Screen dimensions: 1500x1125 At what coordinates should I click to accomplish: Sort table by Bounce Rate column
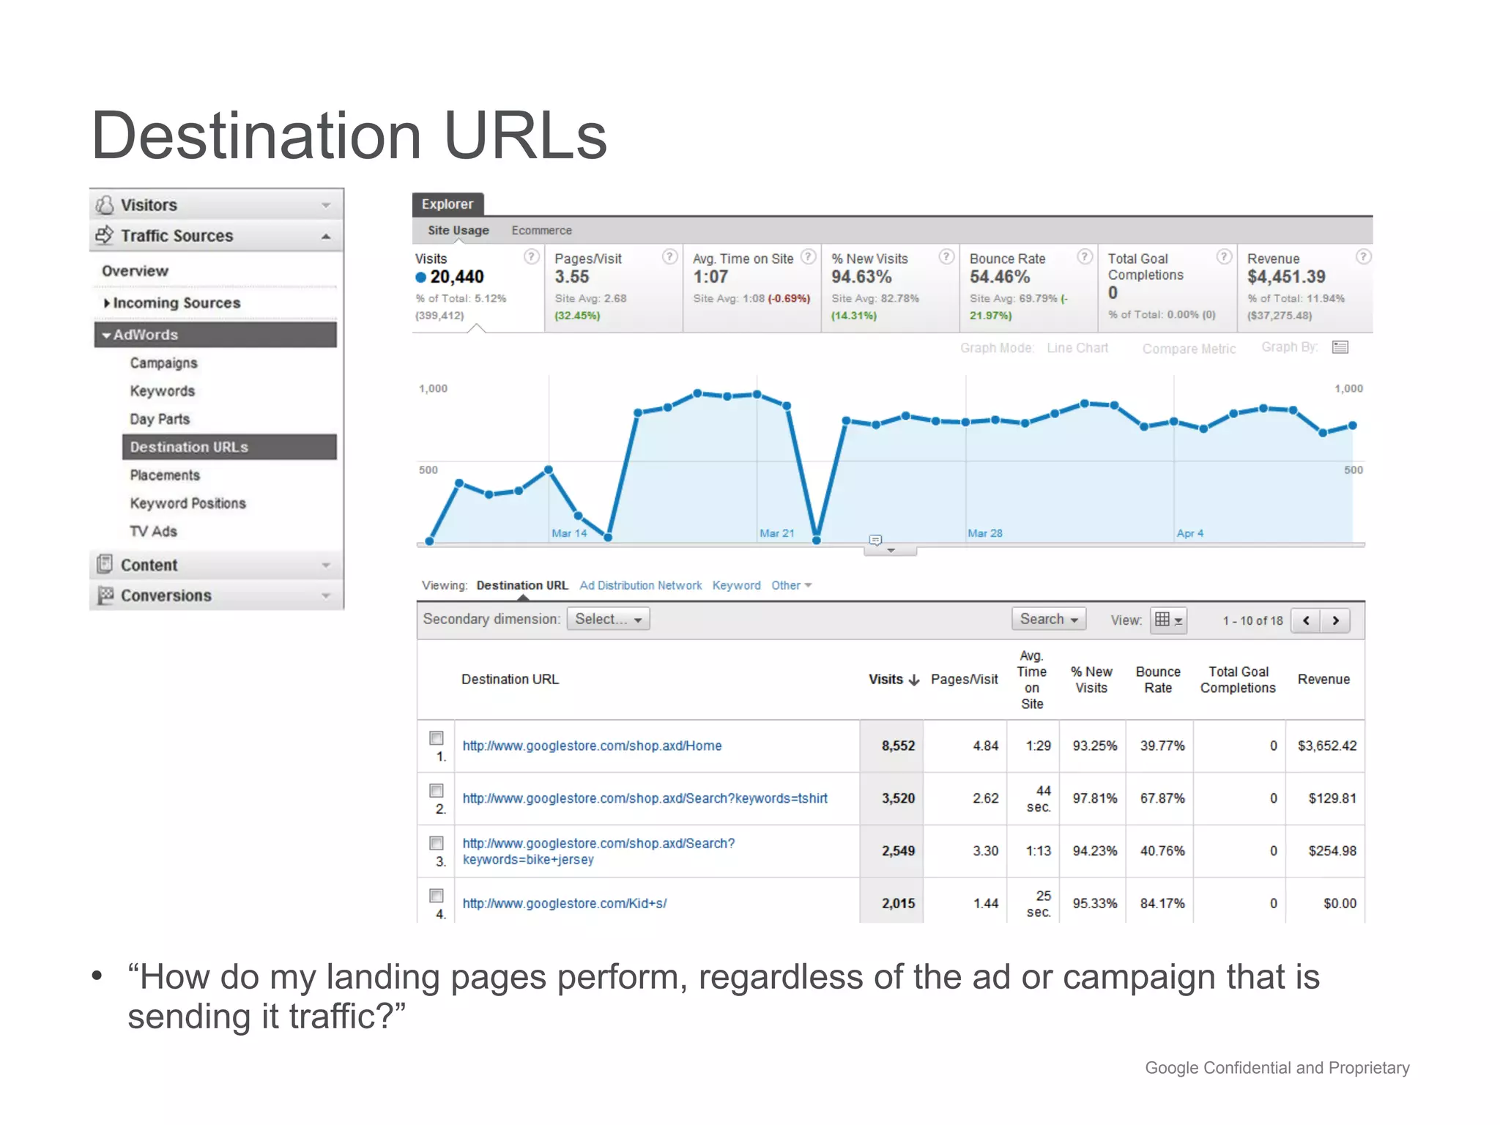(x=1158, y=680)
